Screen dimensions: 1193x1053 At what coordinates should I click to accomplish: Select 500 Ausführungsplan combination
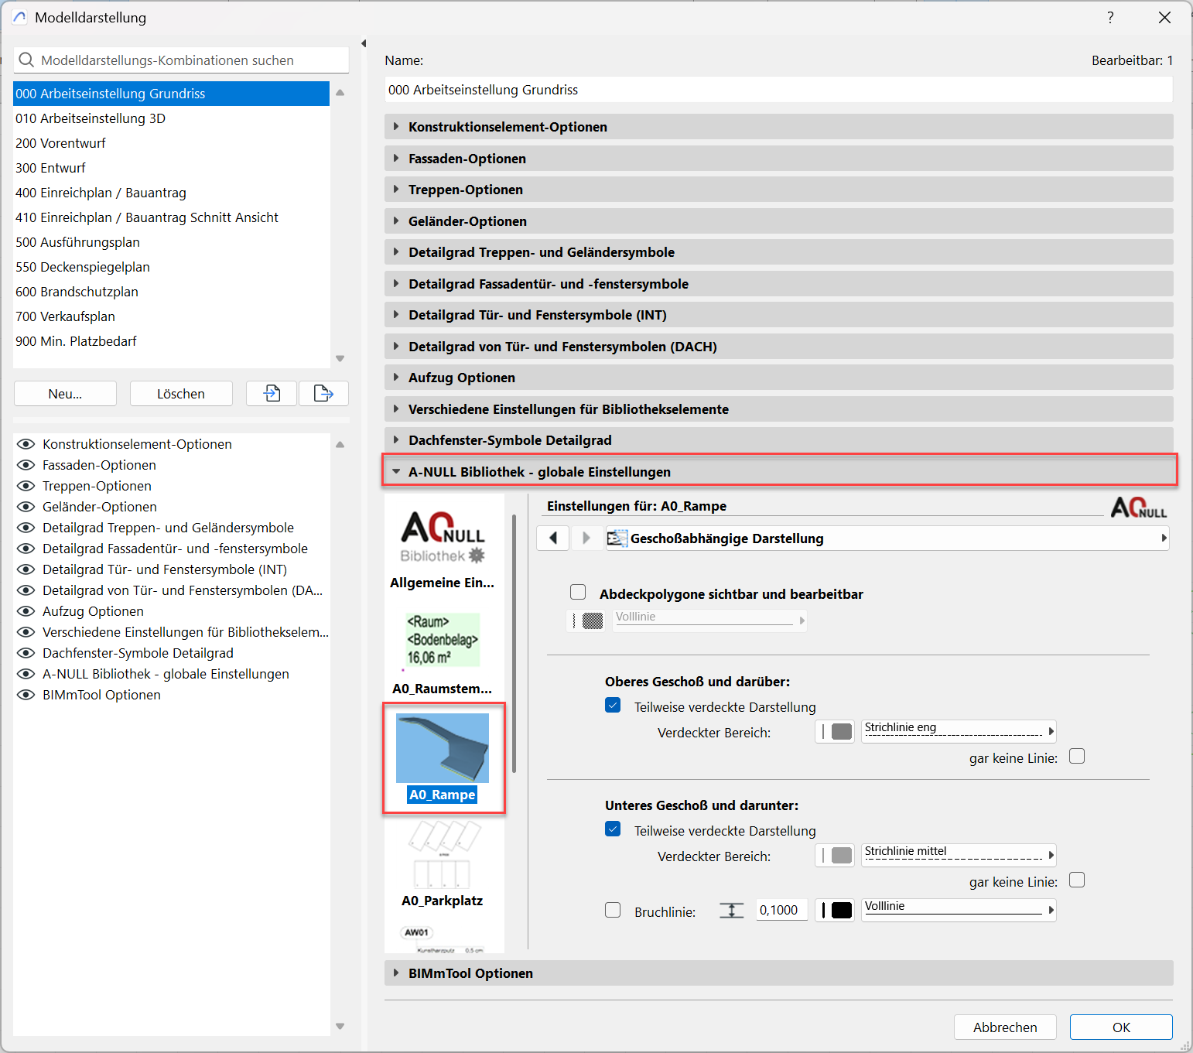77,242
